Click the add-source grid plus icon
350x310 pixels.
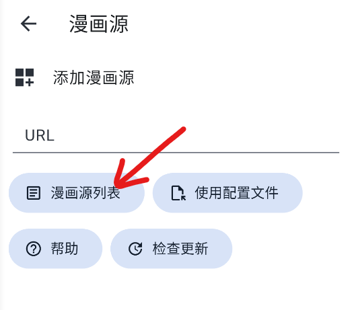pos(24,77)
